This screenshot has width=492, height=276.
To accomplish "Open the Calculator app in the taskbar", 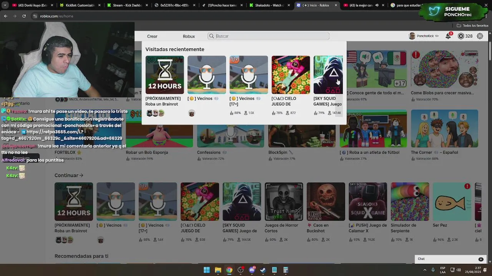I will 286,270.
